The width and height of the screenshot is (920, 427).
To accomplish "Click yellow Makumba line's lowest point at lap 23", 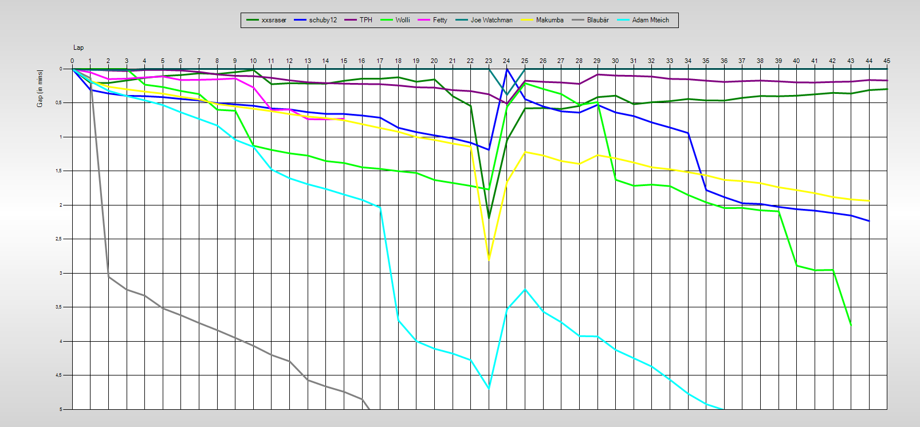I will (489, 260).
